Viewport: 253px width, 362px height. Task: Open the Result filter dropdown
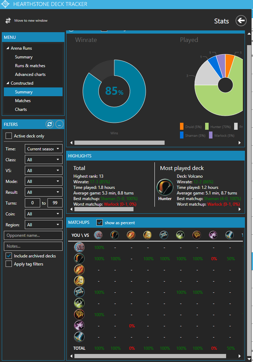click(x=44, y=192)
